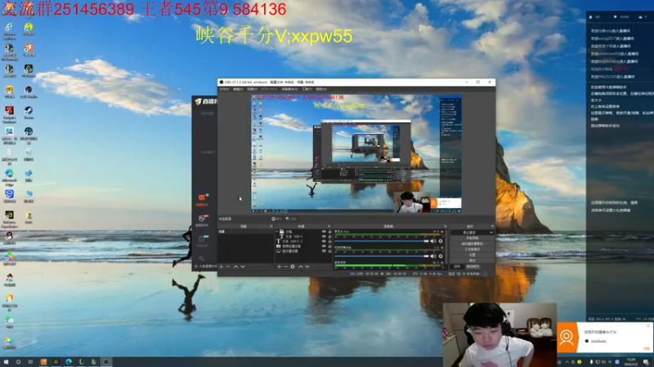Screen dimensions: 654x367
Task: Open the Windows Start menu
Action: (6, 362)
